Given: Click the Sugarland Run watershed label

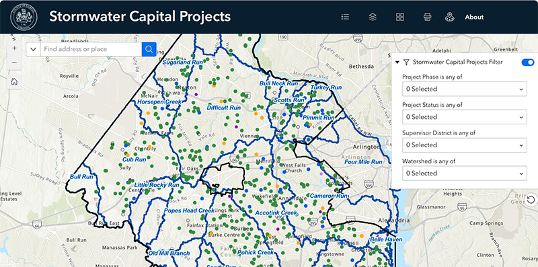Looking at the screenshot, I should click(182, 63).
